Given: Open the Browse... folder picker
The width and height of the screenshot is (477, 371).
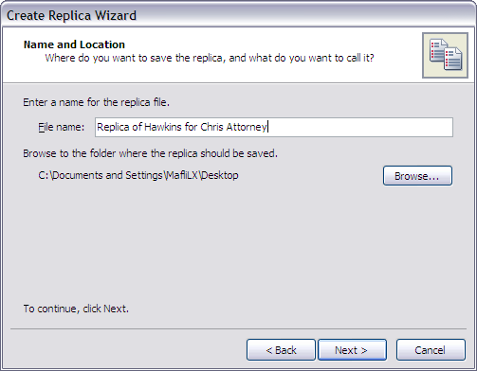Looking at the screenshot, I should tap(417, 176).
